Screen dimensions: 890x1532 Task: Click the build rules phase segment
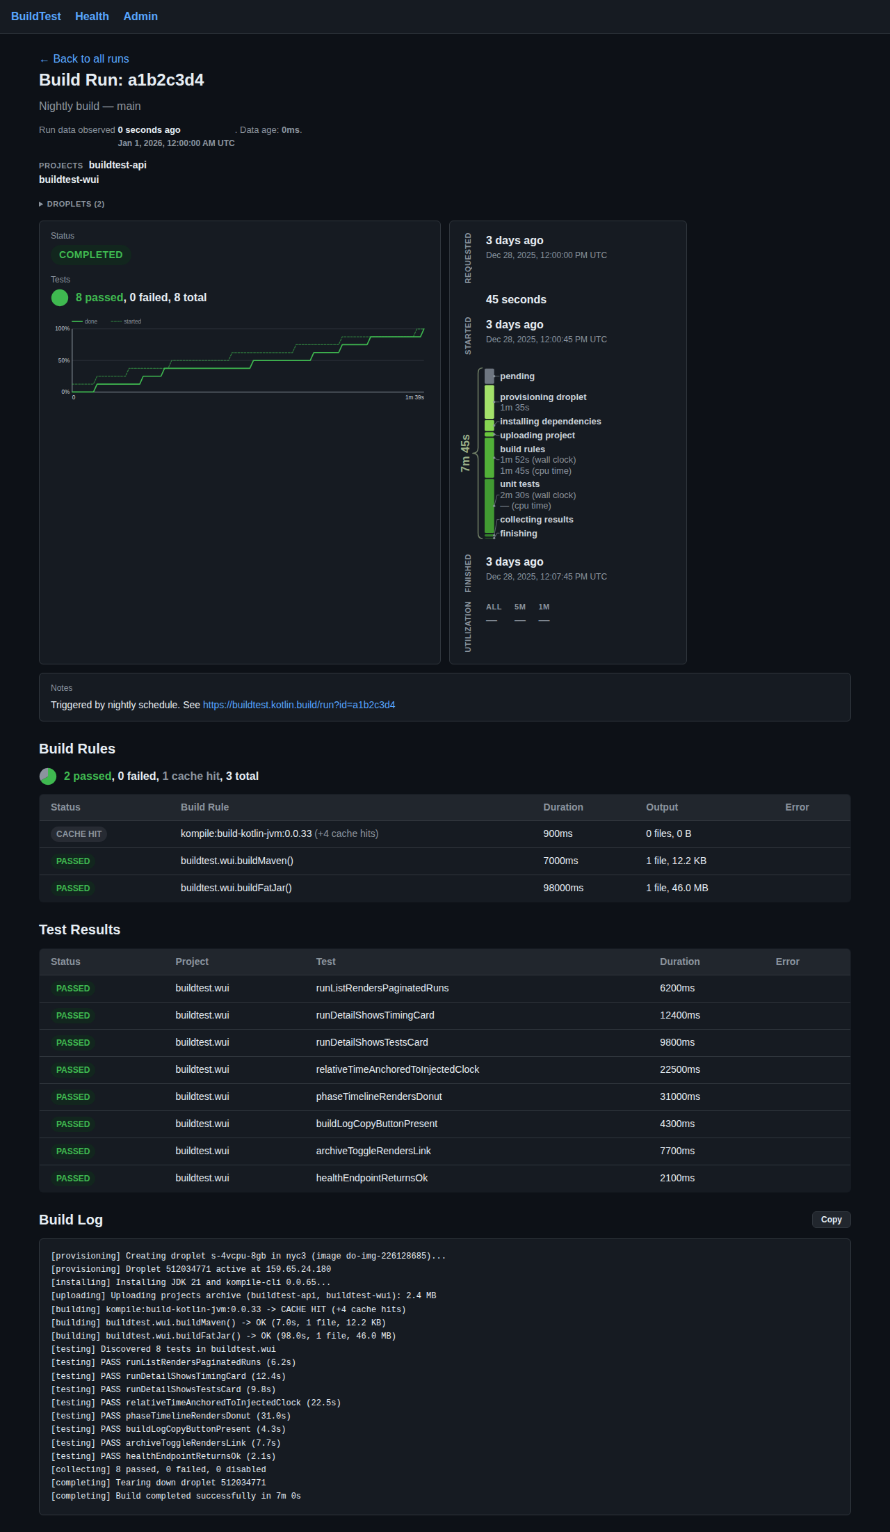click(x=489, y=458)
